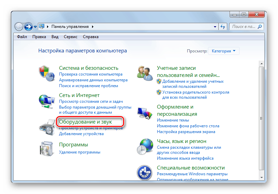Click Изменение темы link
Image resolution: width=278 pixels, height=194 pixels.
173,120
